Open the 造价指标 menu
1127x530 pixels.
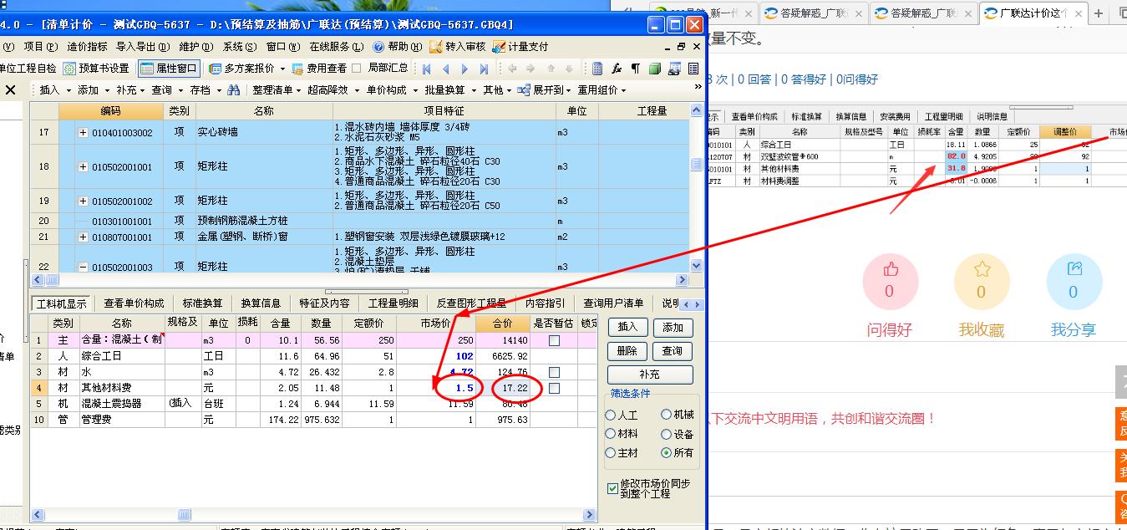pos(88,47)
